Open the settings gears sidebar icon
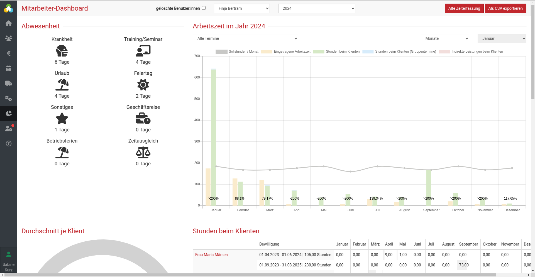The width and height of the screenshot is (535, 277). point(9,99)
